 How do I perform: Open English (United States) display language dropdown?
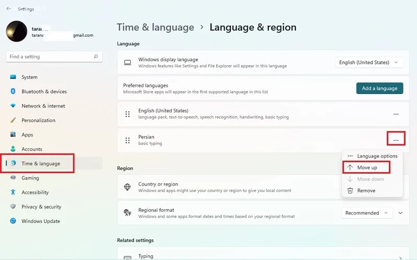point(369,62)
